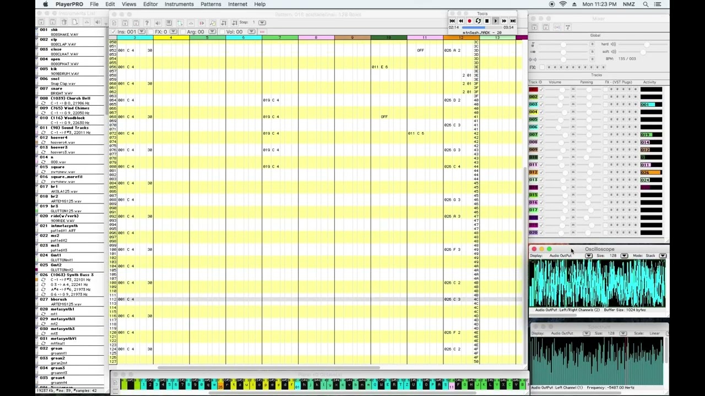The image size is (705, 396).
Task: Click the help question mark in pattern toolbar
Action: pyautogui.click(x=147, y=23)
